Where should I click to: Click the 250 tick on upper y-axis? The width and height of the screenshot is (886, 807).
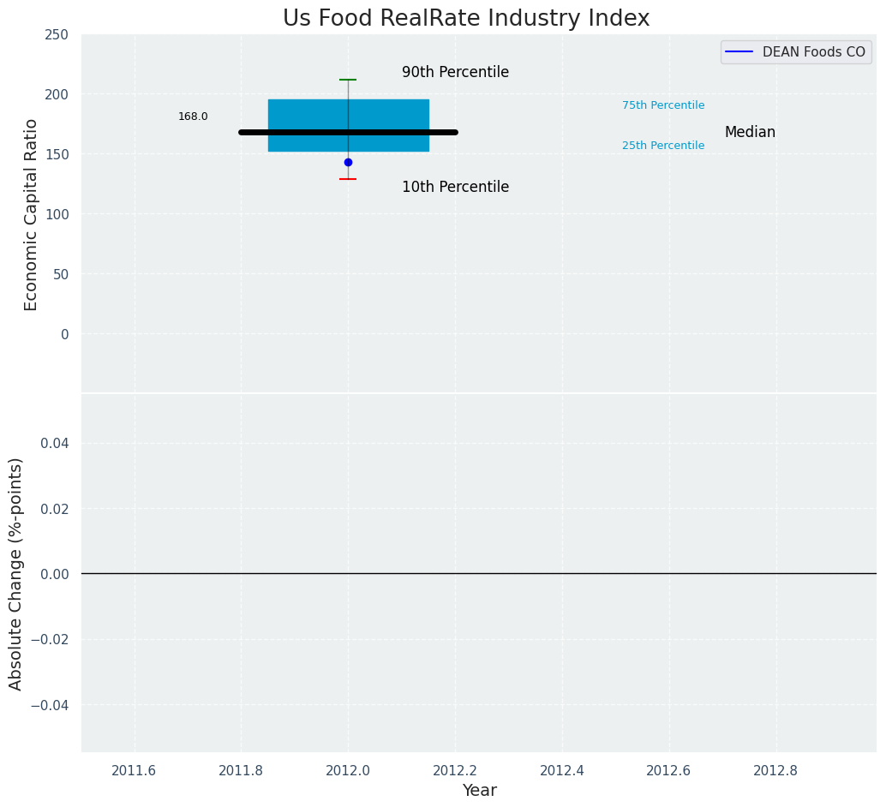[57, 34]
